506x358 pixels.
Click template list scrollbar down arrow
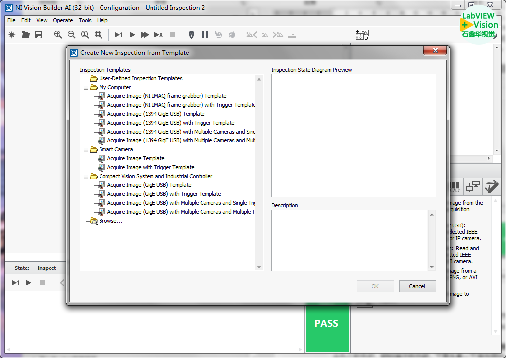coord(259,267)
